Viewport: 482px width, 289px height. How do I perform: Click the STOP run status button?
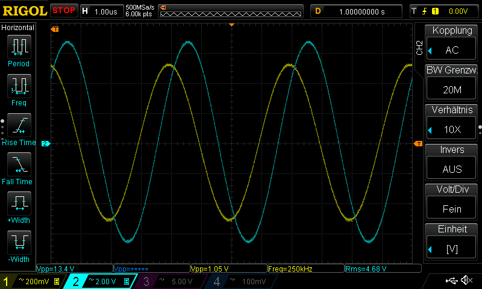[x=64, y=10]
